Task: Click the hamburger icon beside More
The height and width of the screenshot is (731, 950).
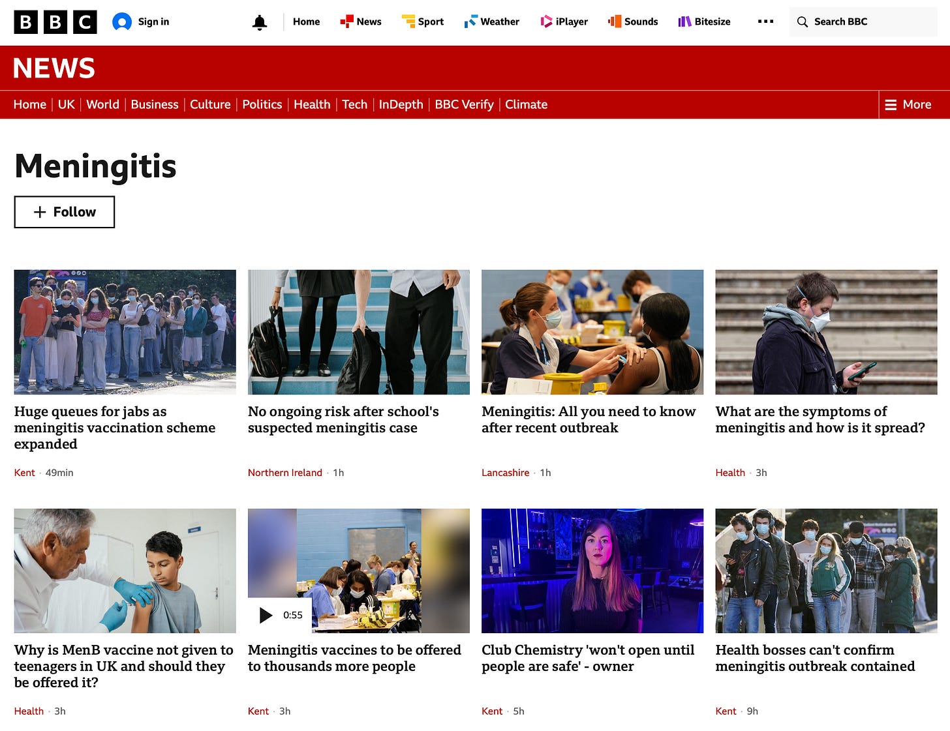Action: (x=891, y=105)
